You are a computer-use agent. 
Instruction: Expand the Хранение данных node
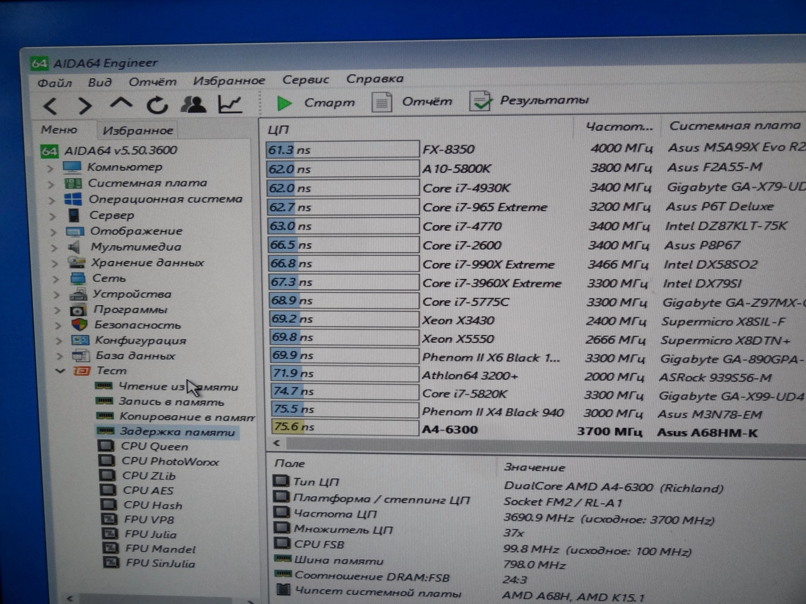coord(55,264)
